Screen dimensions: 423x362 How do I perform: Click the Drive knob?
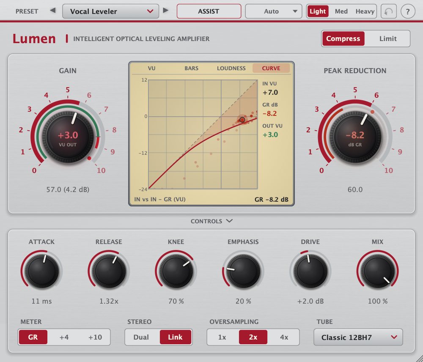310,270
